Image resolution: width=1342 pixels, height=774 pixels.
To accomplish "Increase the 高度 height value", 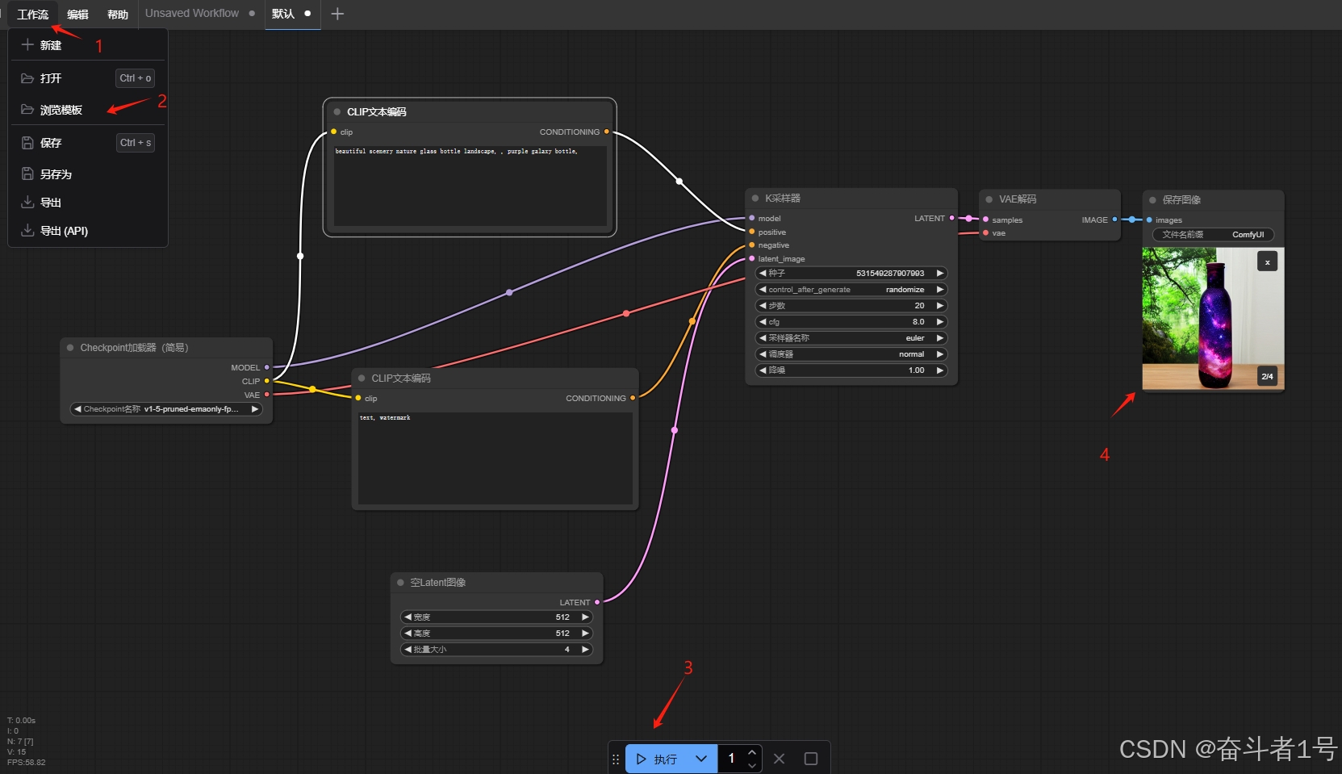I will (x=585, y=634).
